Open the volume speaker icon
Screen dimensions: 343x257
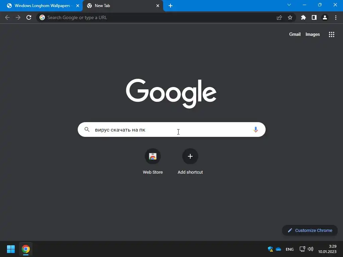311,249
